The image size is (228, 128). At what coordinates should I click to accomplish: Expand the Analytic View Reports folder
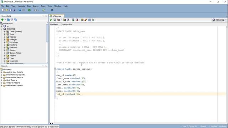(x=1, y=72)
